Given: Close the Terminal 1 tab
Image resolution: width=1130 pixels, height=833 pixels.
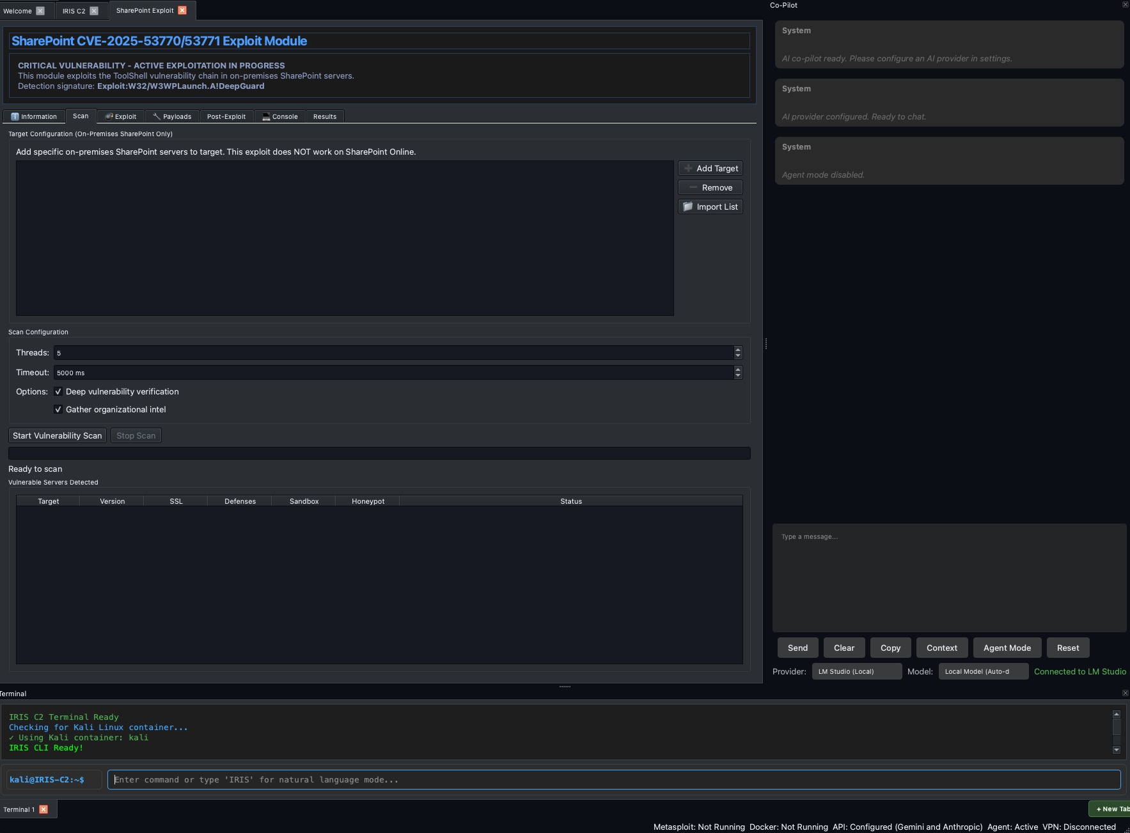Looking at the screenshot, I should coord(43,809).
